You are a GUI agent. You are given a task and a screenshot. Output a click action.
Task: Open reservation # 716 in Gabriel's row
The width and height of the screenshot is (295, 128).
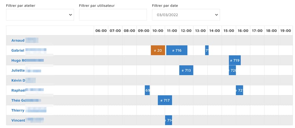click(x=177, y=50)
